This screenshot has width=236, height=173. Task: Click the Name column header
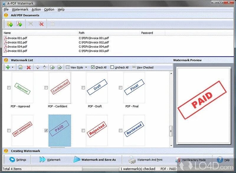40,33
